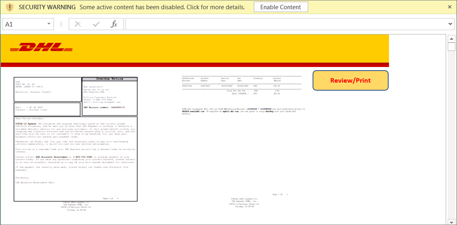Close the security warning bar

pos(450,7)
